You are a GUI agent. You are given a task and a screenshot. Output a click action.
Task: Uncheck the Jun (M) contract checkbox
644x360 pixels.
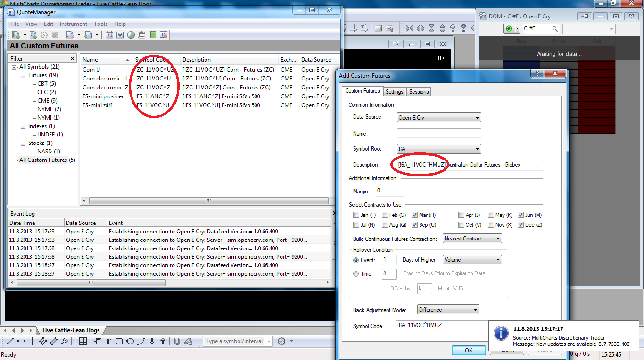(521, 215)
